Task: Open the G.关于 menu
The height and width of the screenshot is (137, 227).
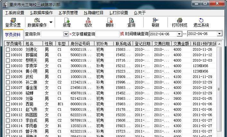Action: click(140, 13)
